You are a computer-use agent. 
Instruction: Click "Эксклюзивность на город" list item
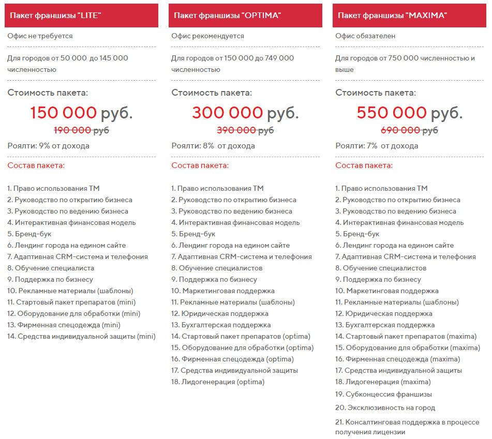tap(385, 407)
